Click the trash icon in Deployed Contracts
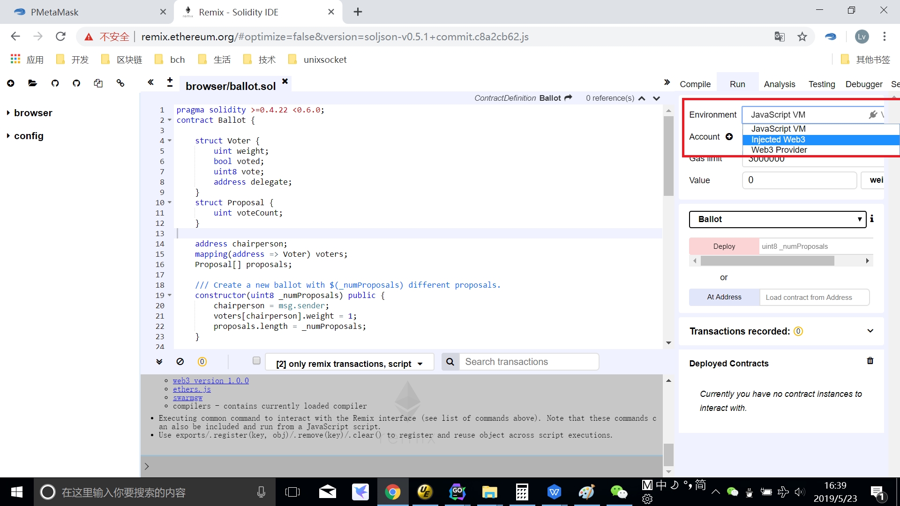This screenshot has width=900, height=506. pyautogui.click(x=870, y=361)
